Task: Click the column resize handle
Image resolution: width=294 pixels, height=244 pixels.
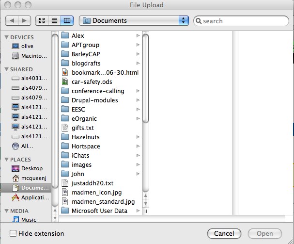Action: (x=146, y=211)
